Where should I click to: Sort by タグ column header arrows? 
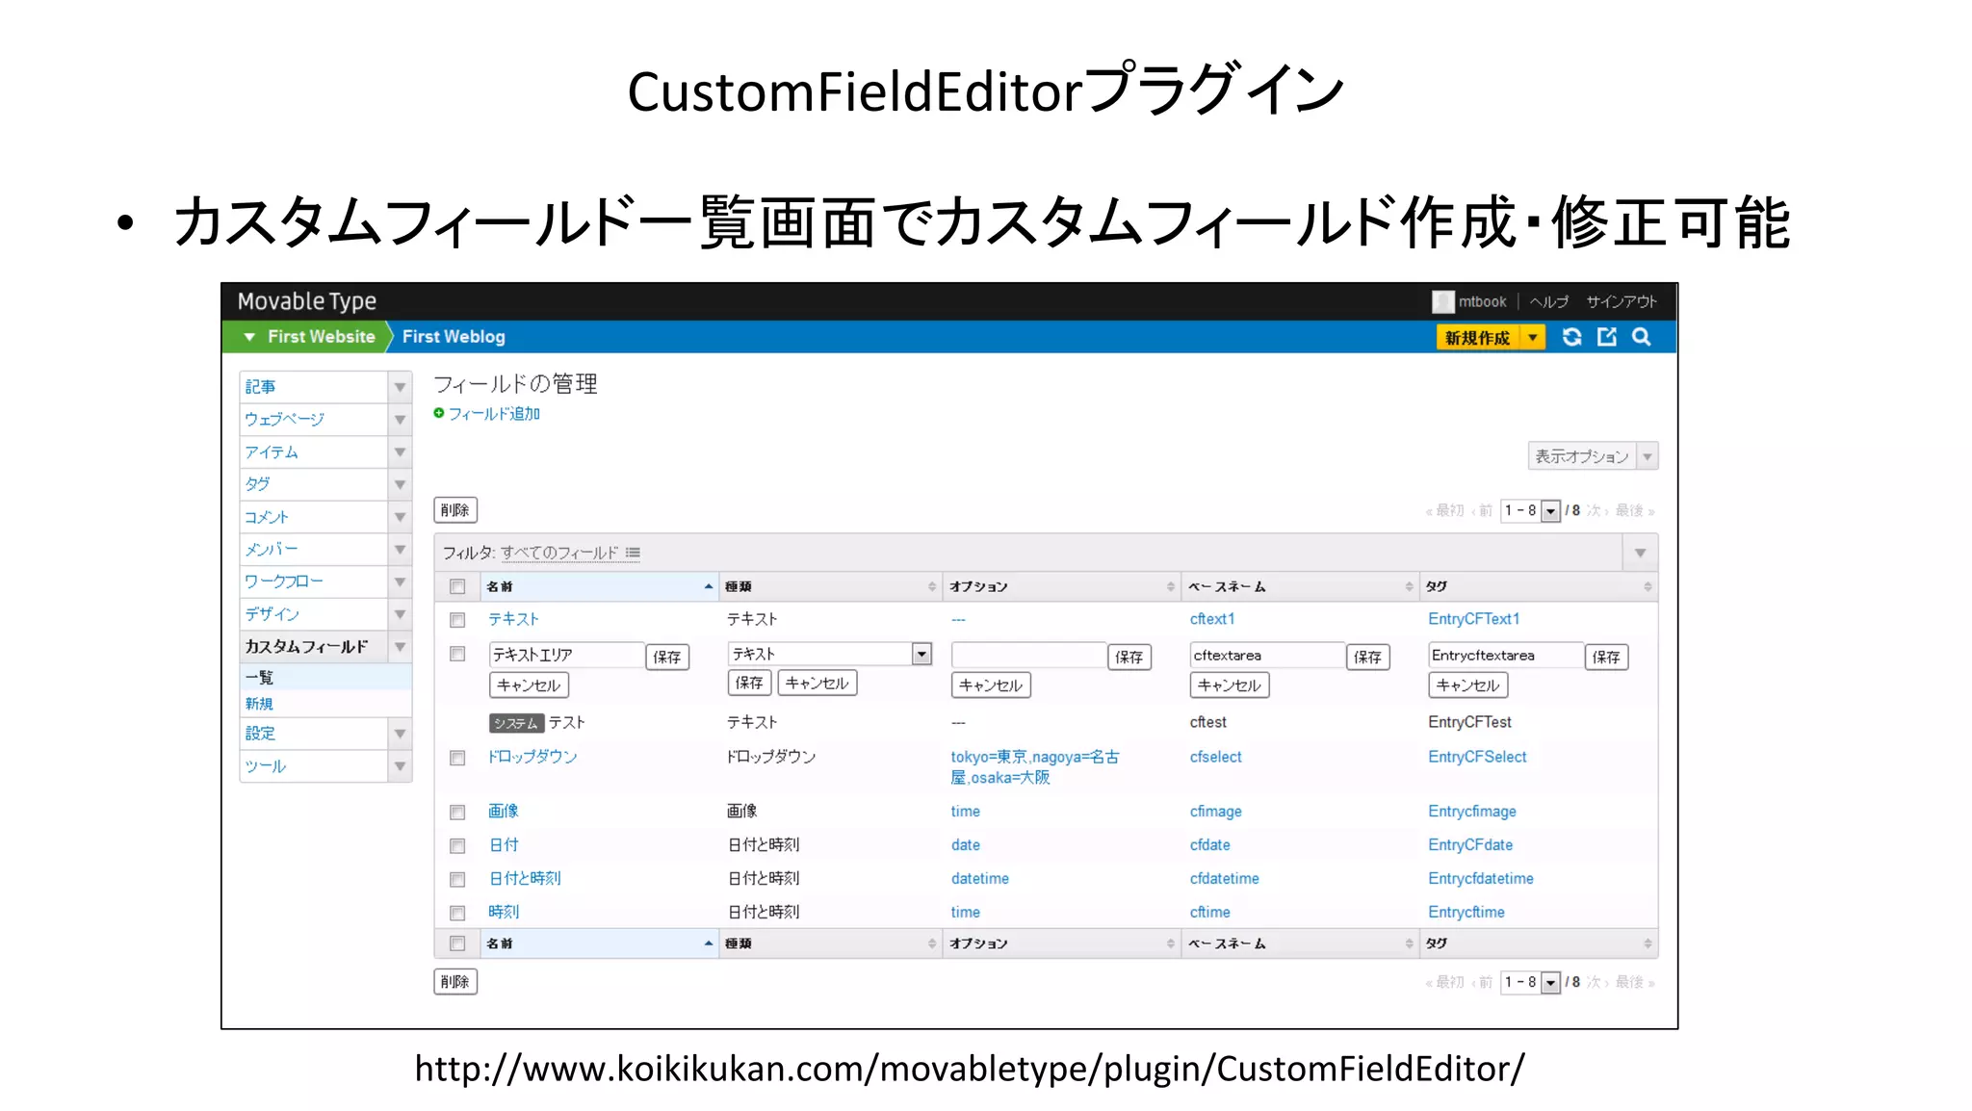(1647, 586)
